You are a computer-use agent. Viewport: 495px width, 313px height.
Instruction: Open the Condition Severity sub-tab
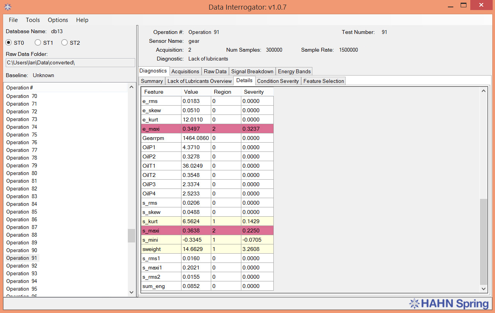point(278,81)
